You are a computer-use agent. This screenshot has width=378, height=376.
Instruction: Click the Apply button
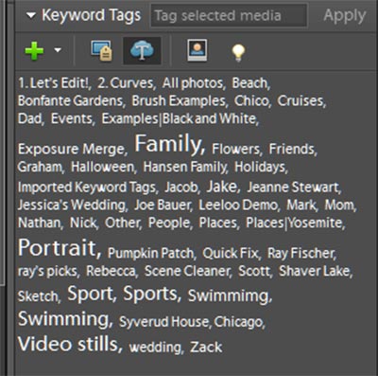345,15
